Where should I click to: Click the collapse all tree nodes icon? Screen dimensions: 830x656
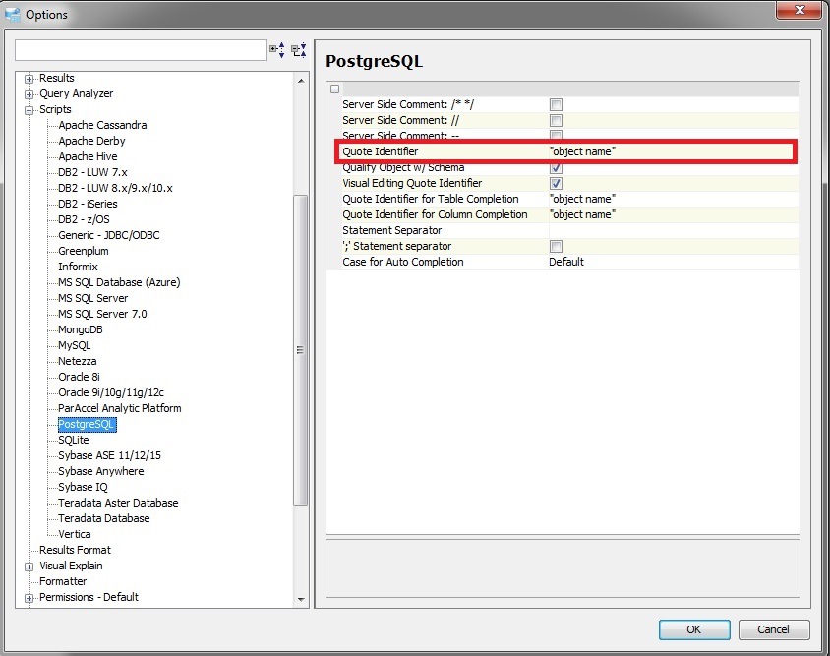299,50
